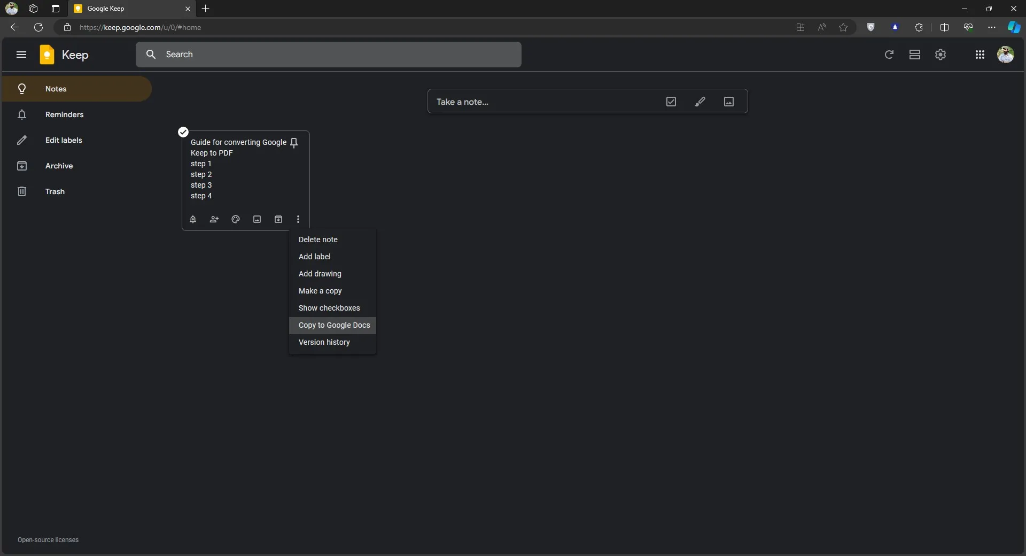The width and height of the screenshot is (1026, 556).
Task: Open background options palette icon
Action: tap(236, 219)
